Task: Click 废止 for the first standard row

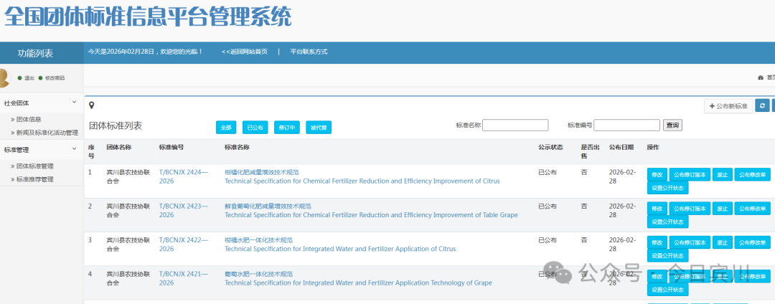Action: pyautogui.click(x=722, y=175)
